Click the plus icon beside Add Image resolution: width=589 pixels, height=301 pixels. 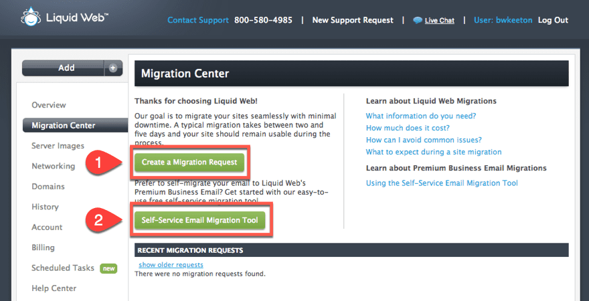[x=113, y=68]
